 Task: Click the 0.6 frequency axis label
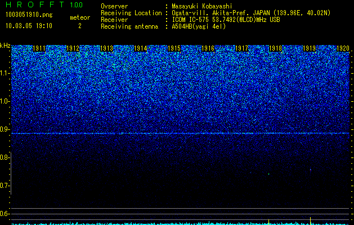(x=5, y=214)
